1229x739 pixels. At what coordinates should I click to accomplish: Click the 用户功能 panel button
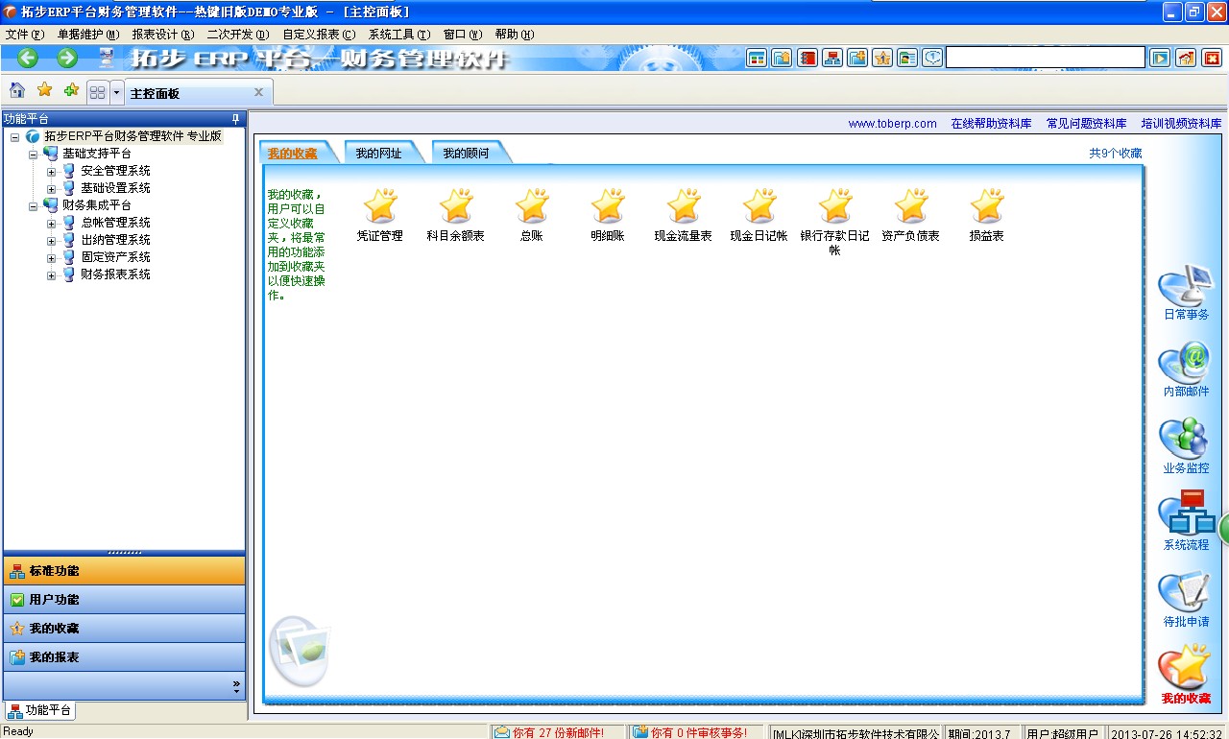pos(124,600)
